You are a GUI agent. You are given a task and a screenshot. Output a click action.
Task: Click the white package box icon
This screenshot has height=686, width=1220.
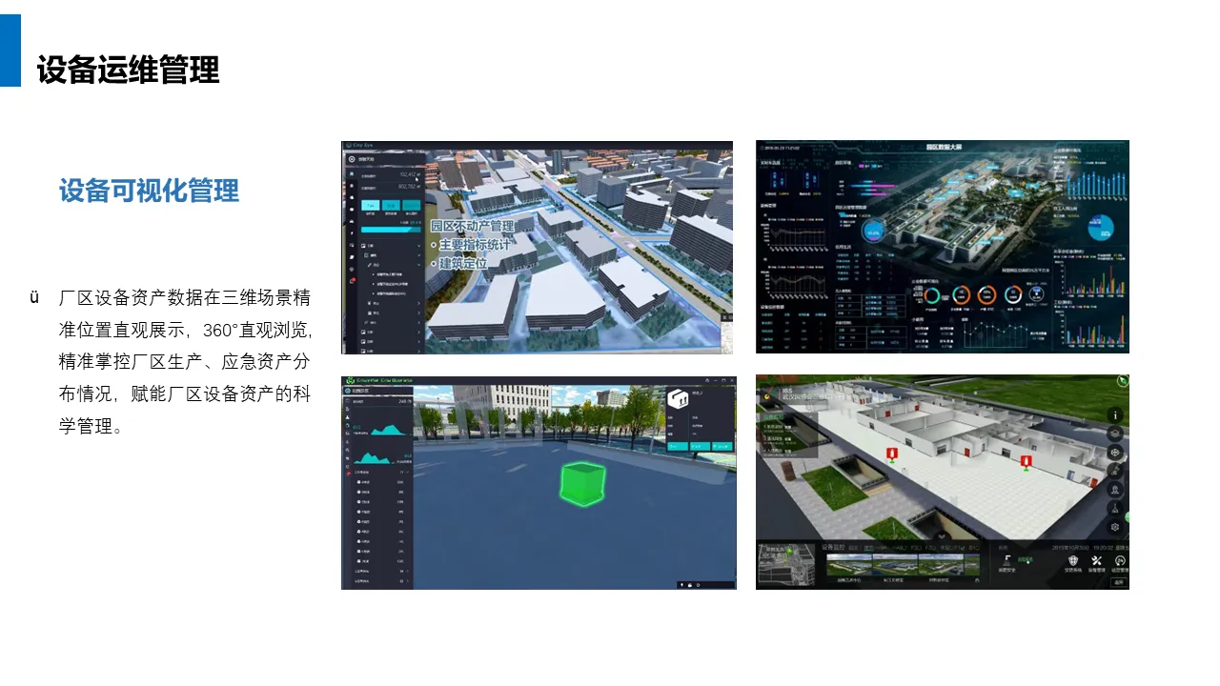coord(678,399)
